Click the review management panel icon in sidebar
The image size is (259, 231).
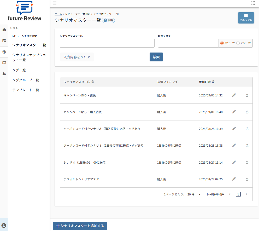point(4,41)
